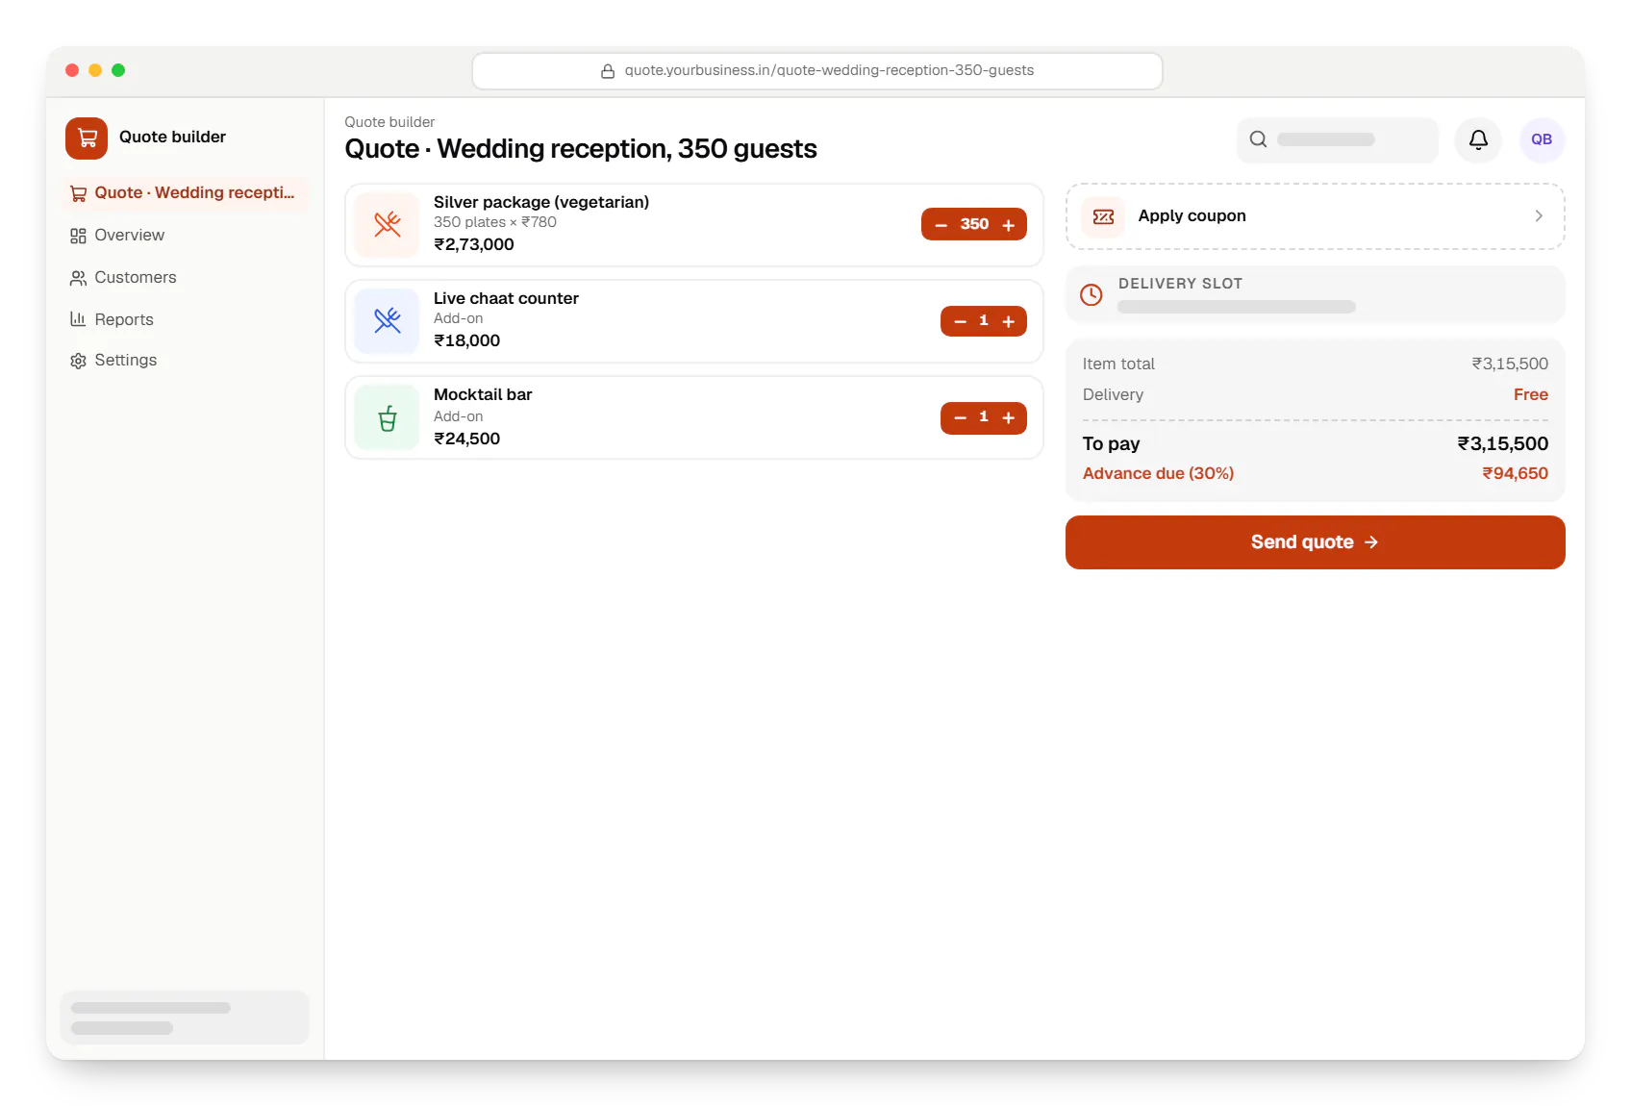Click the To pay label
The width and height of the screenshot is (1631, 1106).
[x=1111, y=444]
